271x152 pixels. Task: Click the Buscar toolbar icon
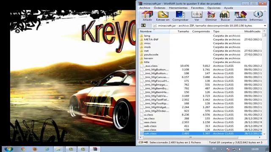(225, 16)
